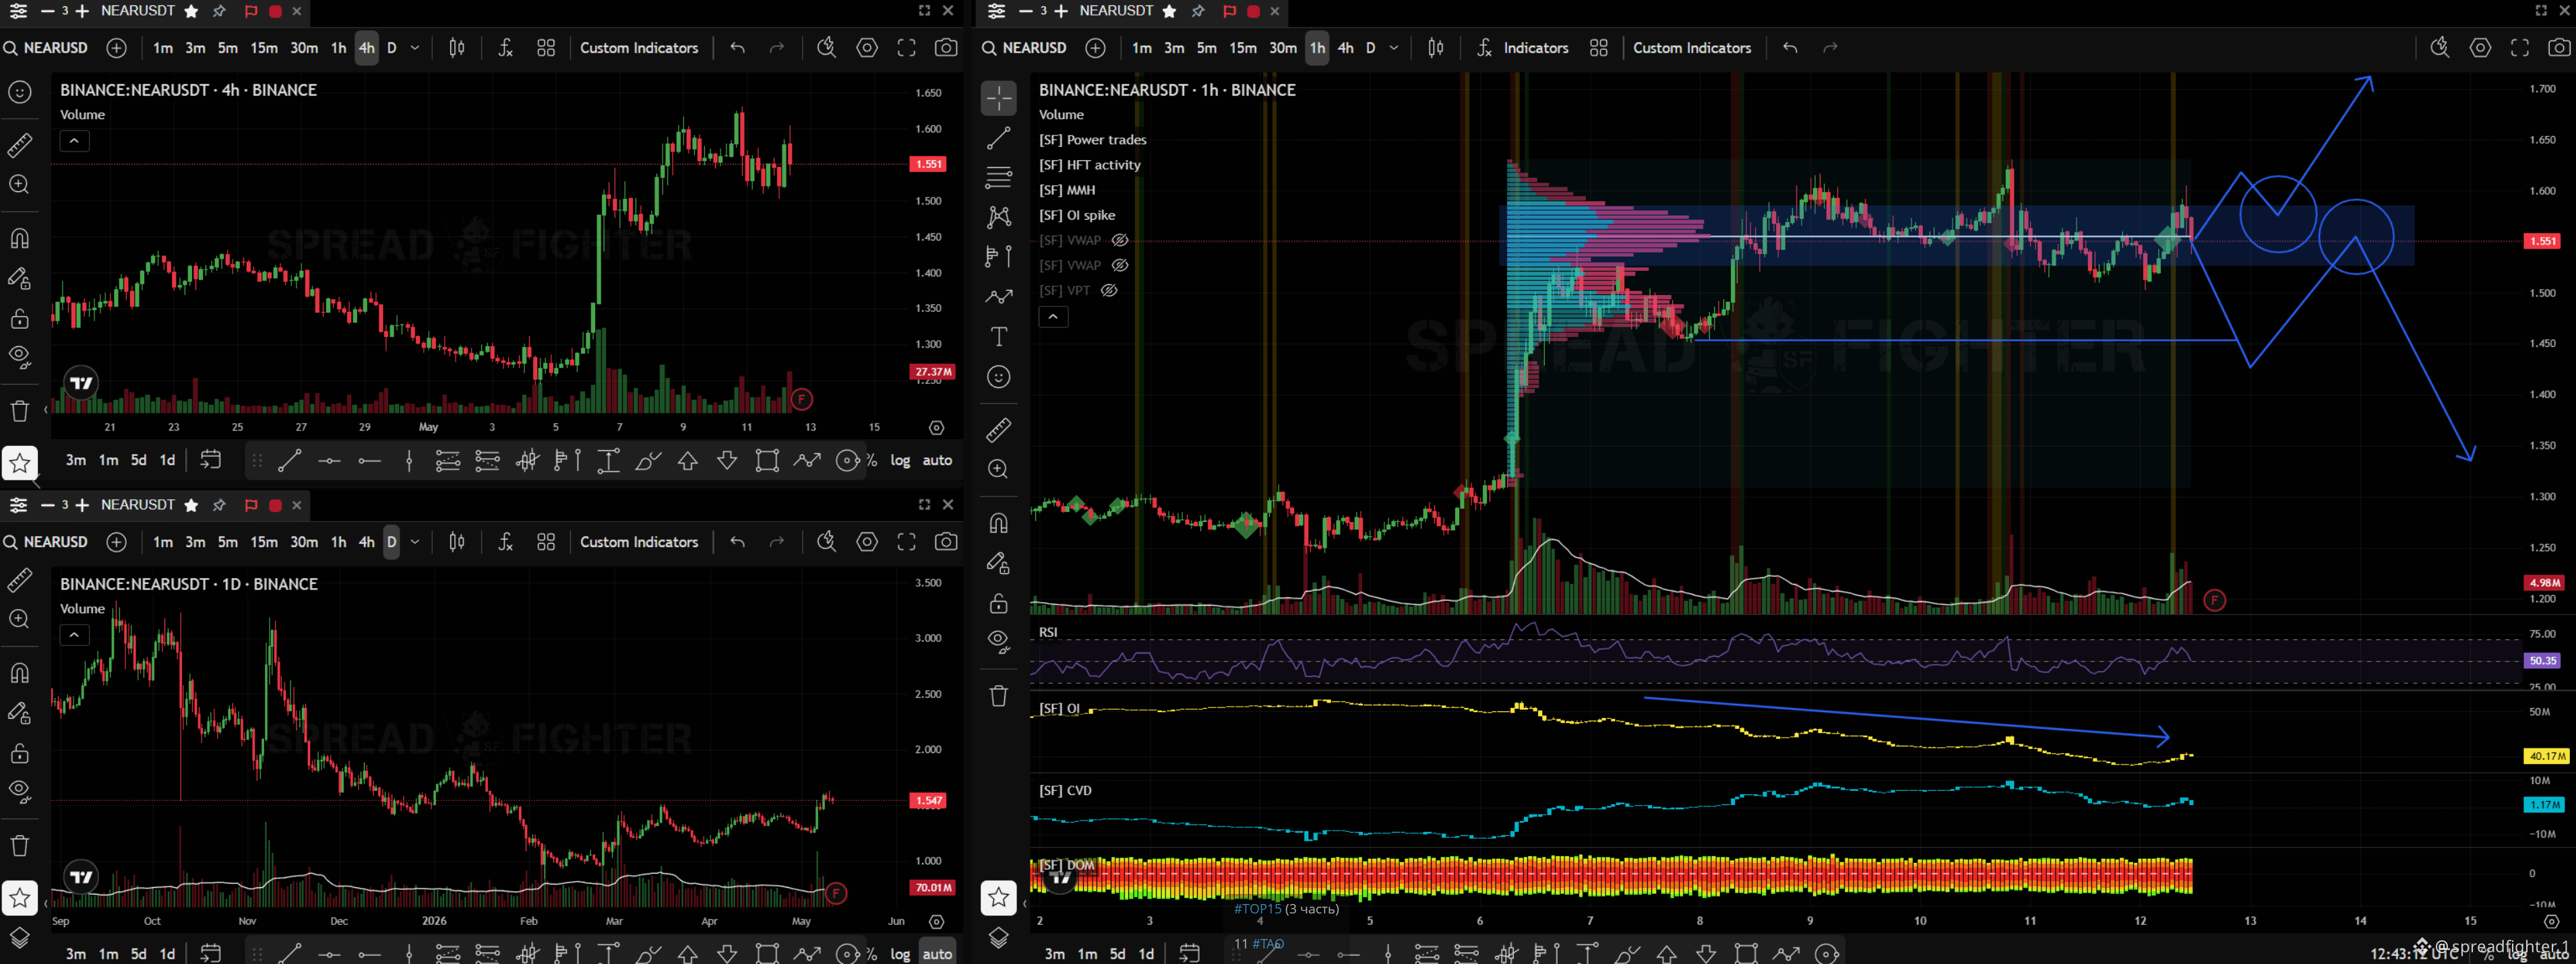The height and width of the screenshot is (964, 2576).
Task: Toggle auto scale on the 4h chart
Action: tap(937, 461)
